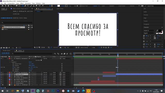Viewport: 165px width, 93px height.
Task: Click the eyedropper in Character panel
Action: tap(157, 31)
